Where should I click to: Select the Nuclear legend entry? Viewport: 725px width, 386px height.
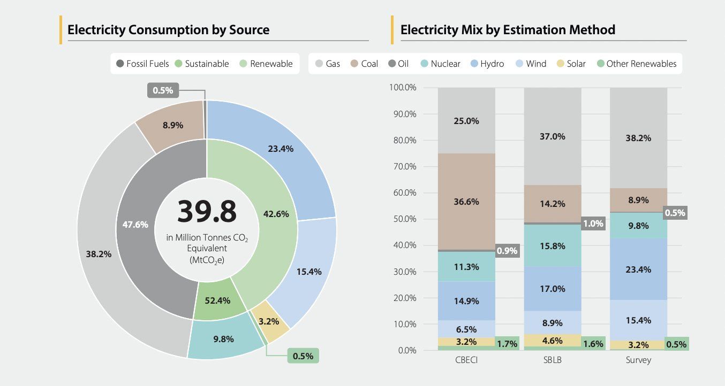(440, 64)
